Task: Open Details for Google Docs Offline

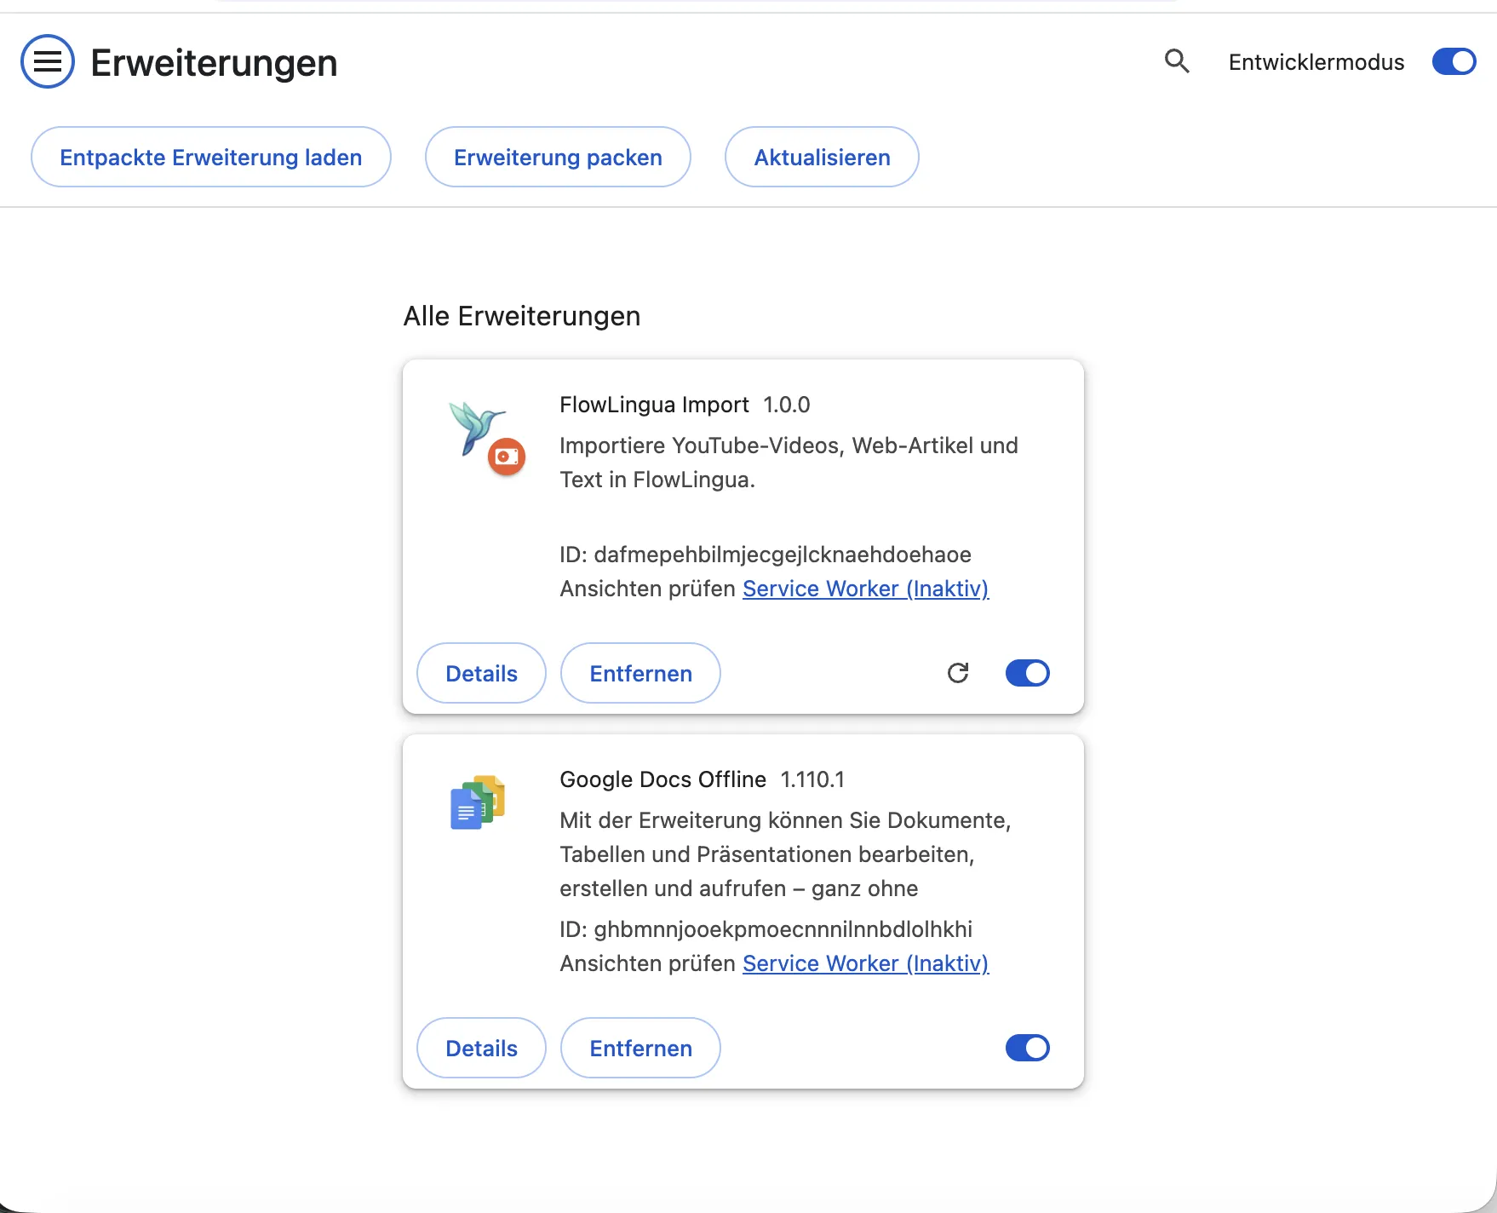Action: [x=481, y=1048]
